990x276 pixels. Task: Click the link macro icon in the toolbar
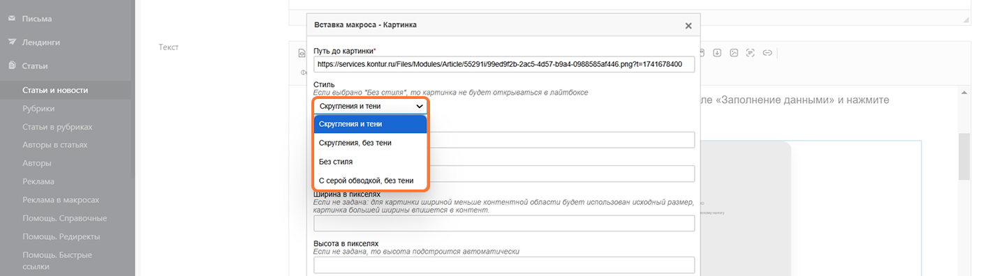767,52
